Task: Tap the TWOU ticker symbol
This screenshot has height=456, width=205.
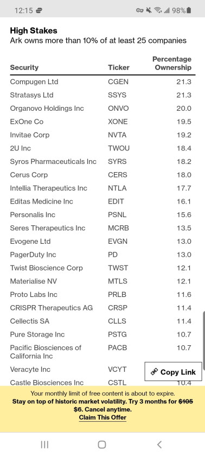Action: click(x=119, y=148)
